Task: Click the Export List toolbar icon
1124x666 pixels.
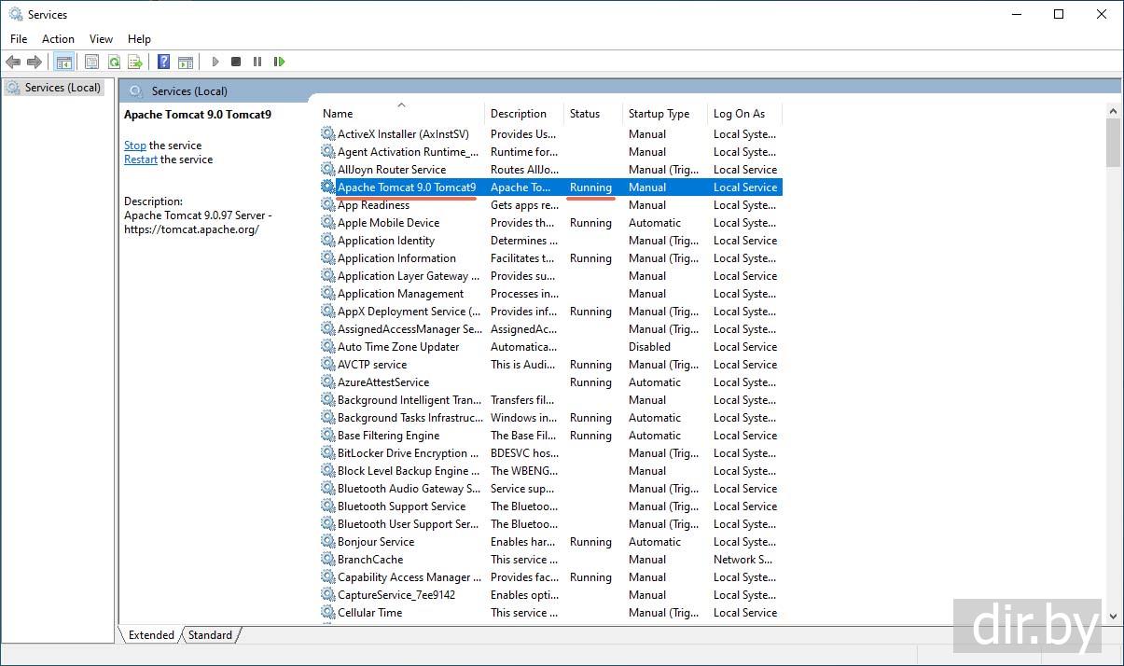Action: (135, 62)
